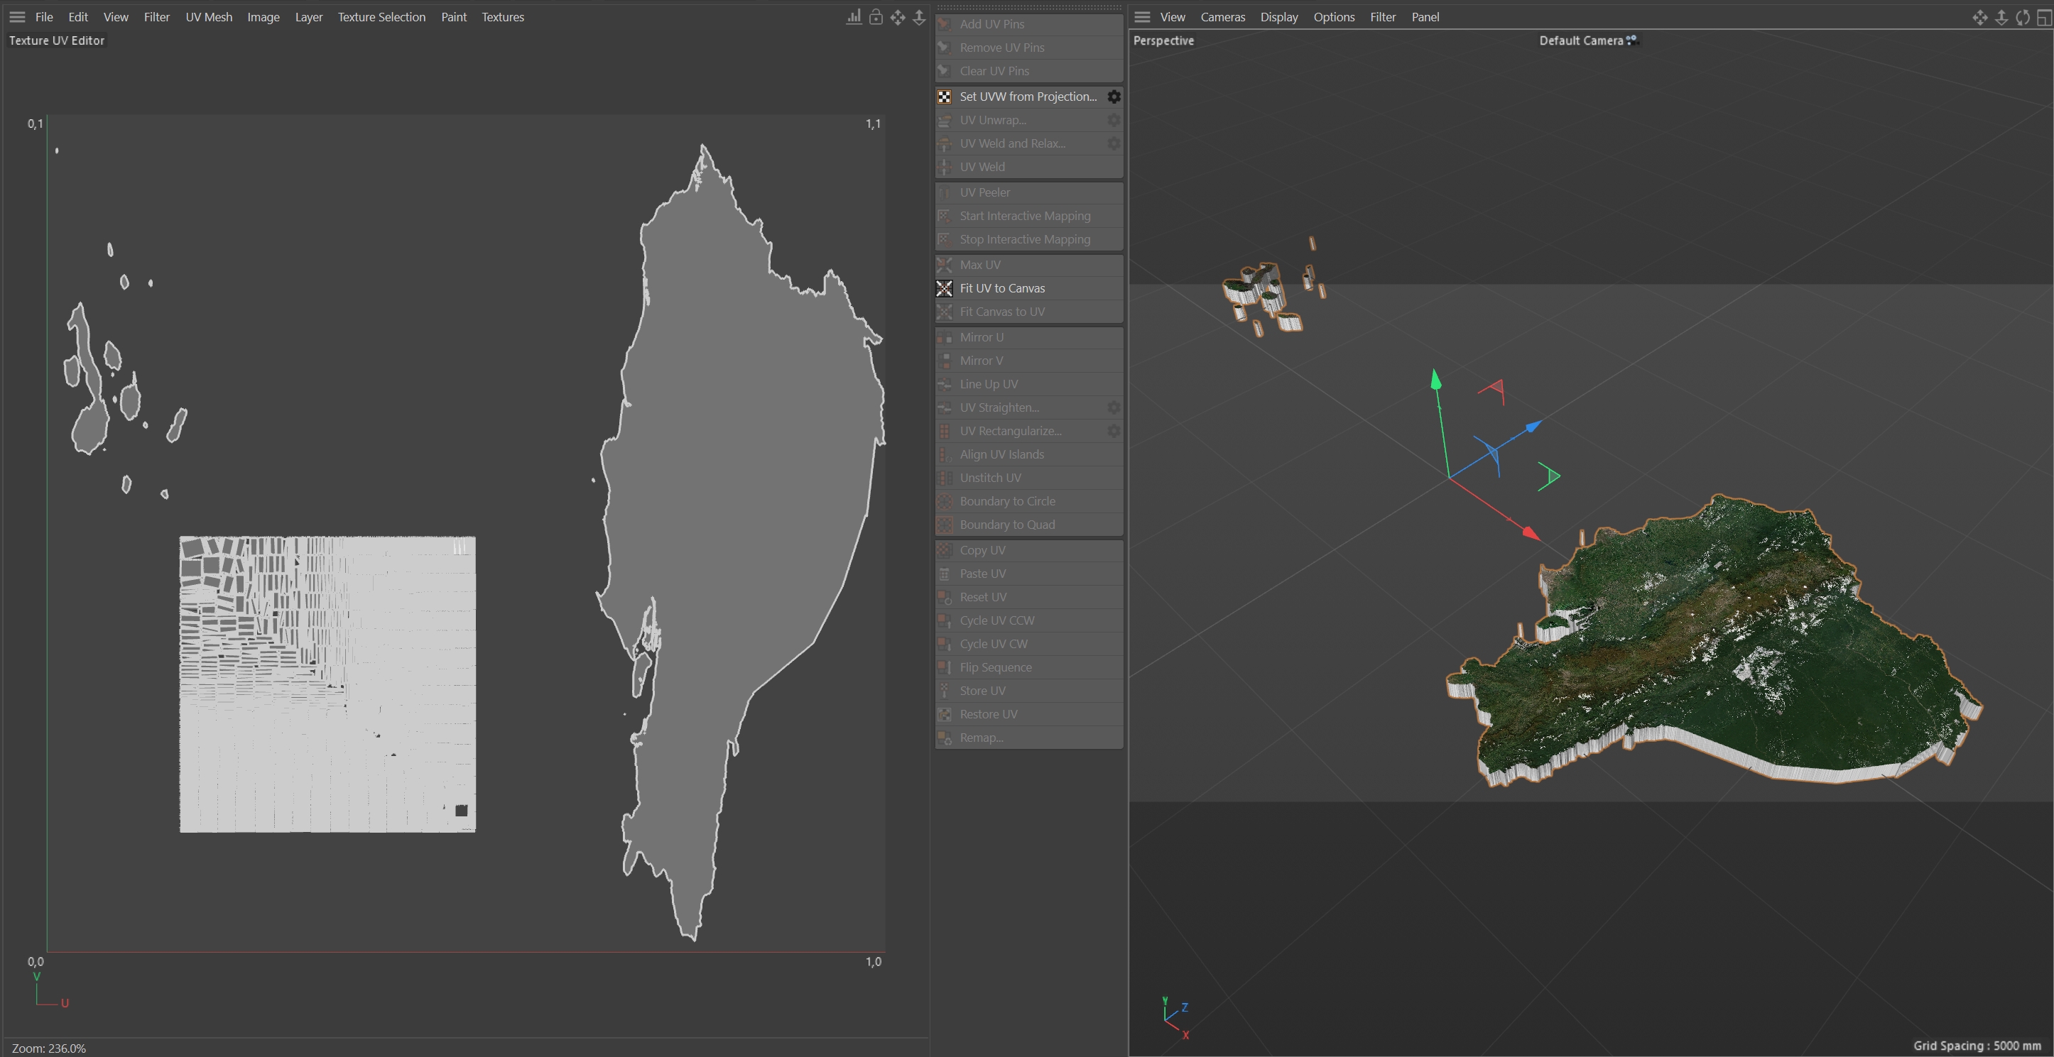This screenshot has height=1057, width=2054.
Task: Open the Texture Selection menu
Action: pyautogui.click(x=381, y=17)
